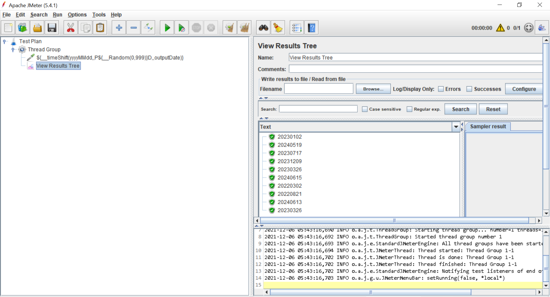Toggle the Case sensitive checkbox

coord(365,109)
